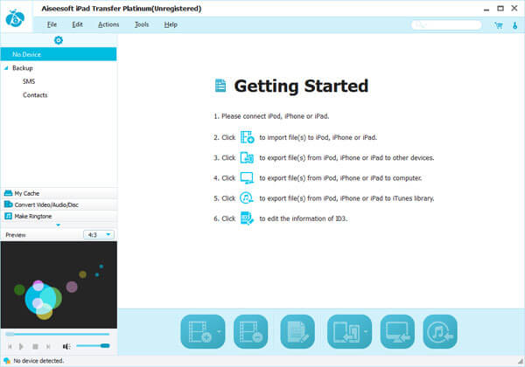Viewport: 525px width, 367px height.
Task: Mute the preview volume
Action: pyautogui.click(x=66, y=347)
